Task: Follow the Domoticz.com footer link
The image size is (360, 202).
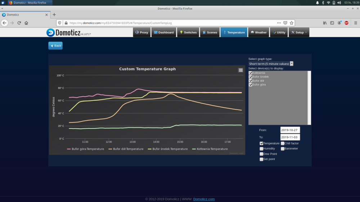Action: pyautogui.click(x=204, y=199)
